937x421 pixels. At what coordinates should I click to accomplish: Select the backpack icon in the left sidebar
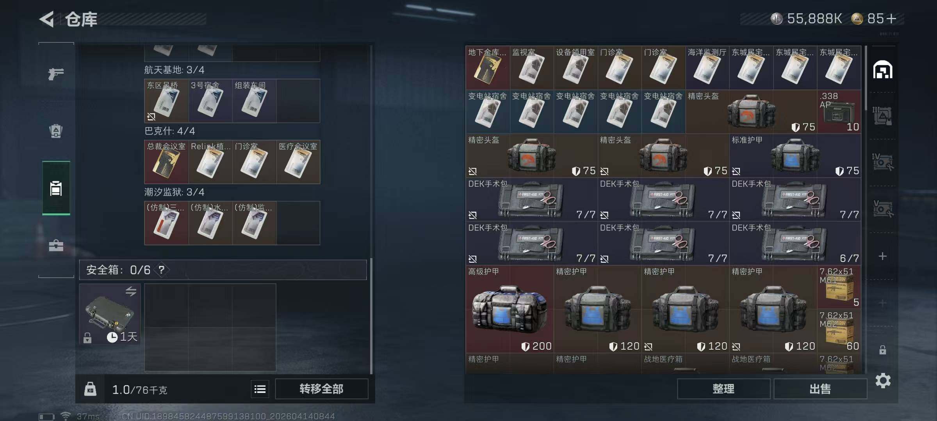[x=56, y=131]
